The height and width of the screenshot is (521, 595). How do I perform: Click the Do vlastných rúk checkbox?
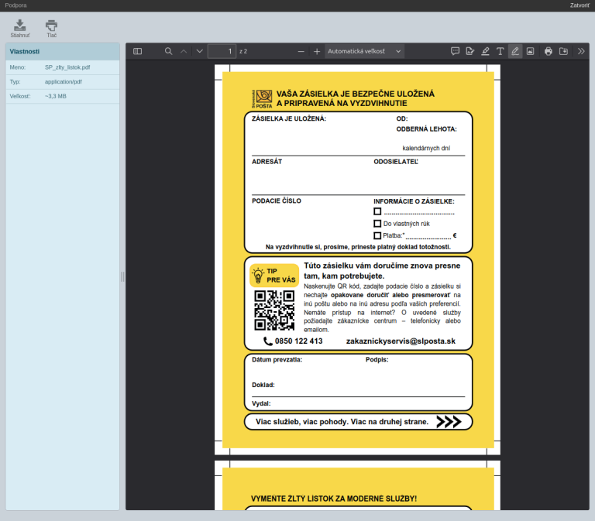pyautogui.click(x=377, y=223)
